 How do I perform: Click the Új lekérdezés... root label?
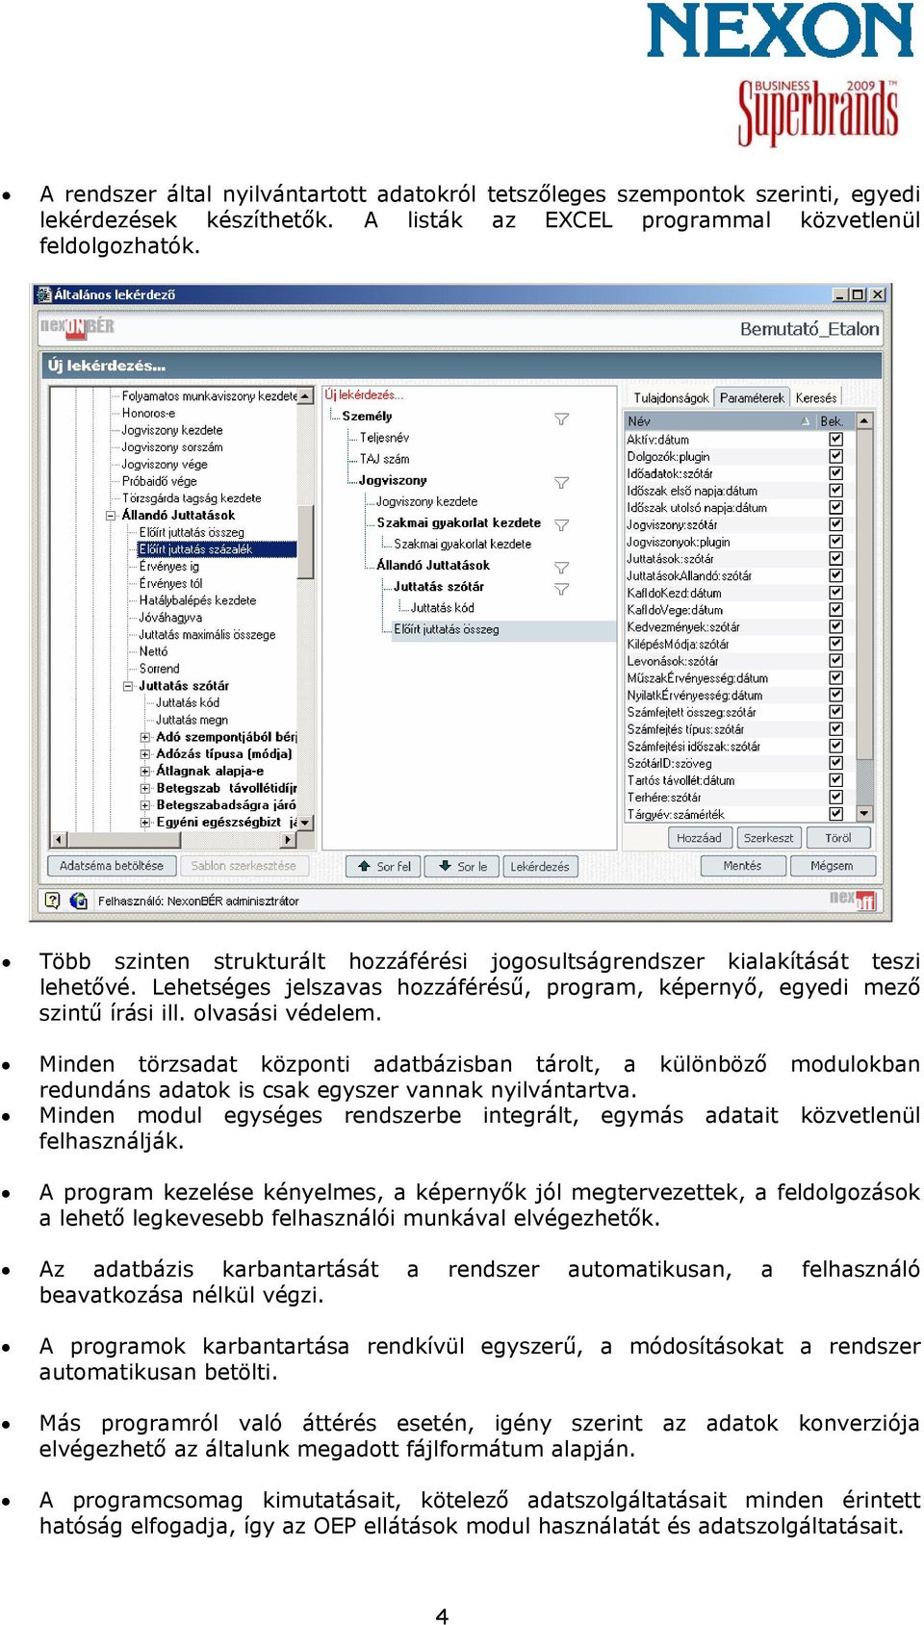pos(364,395)
